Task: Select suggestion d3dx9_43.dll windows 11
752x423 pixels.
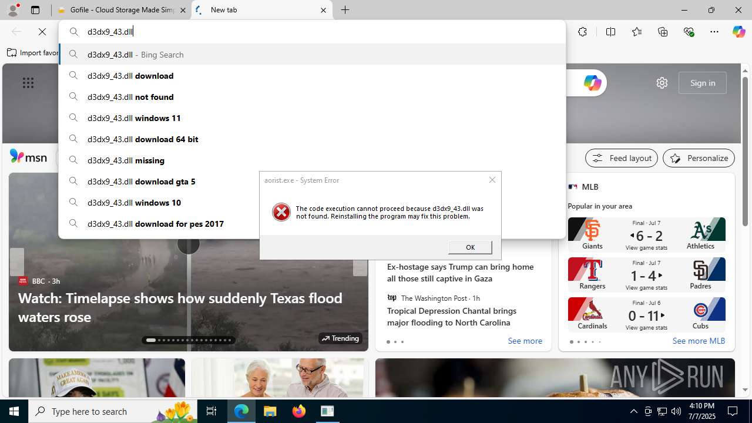Action: [x=312, y=118]
